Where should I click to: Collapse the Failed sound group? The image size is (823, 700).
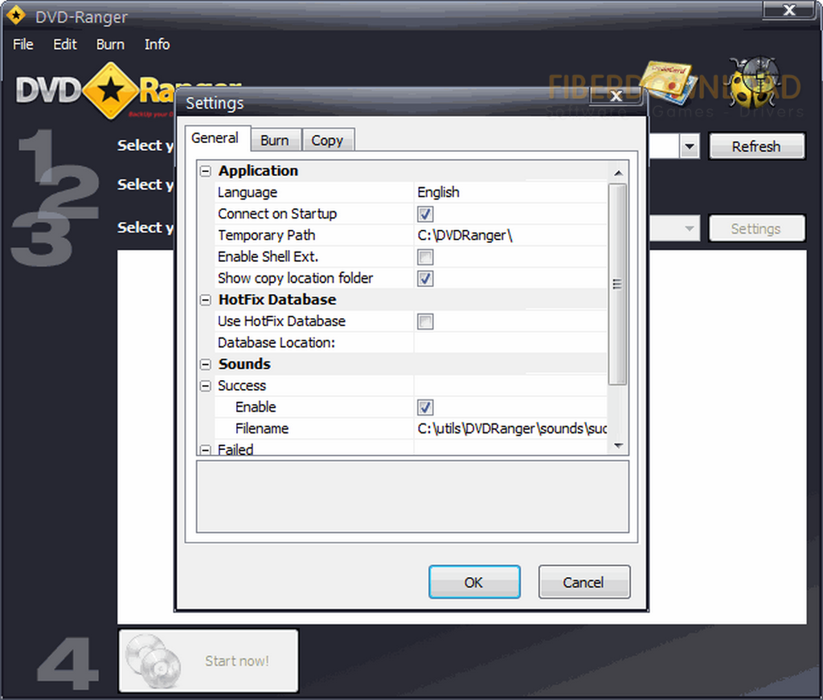tap(206, 450)
